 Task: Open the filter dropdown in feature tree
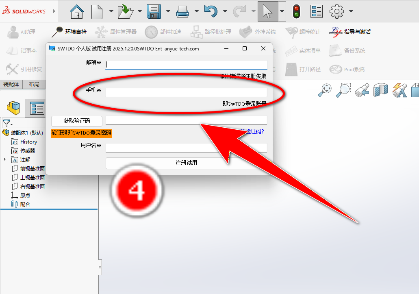pyautogui.click(x=8, y=123)
